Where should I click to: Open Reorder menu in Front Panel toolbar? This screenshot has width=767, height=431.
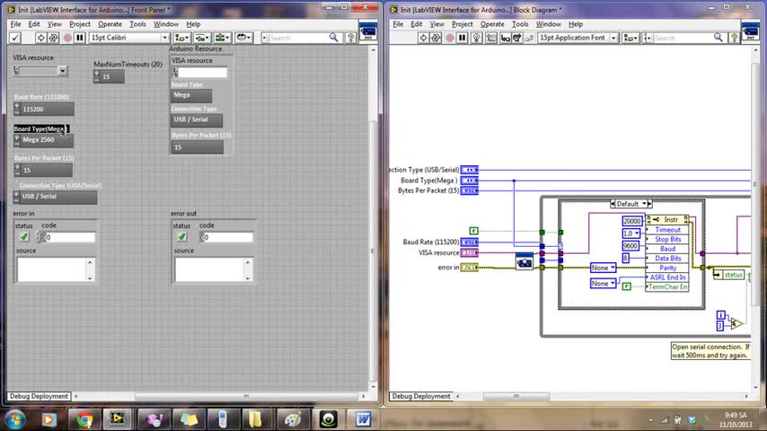243,38
